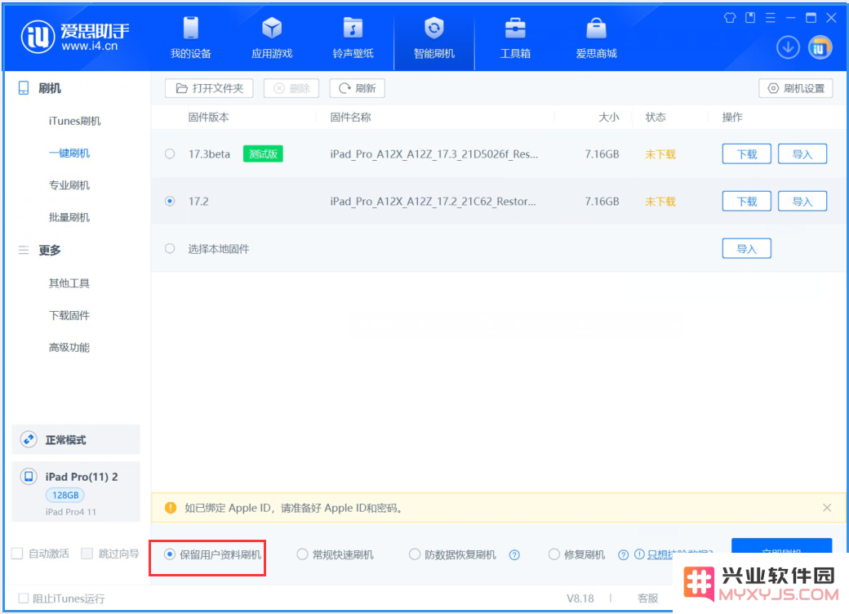Viewport: 849px width, 614px height.
Task: Close the Apple ID warning banner
Action: click(827, 508)
